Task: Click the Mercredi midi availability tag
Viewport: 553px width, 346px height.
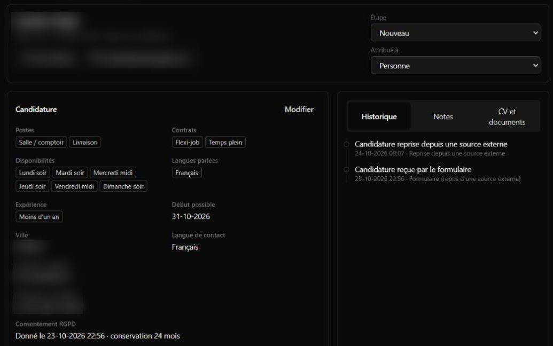Action: pos(113,172)
